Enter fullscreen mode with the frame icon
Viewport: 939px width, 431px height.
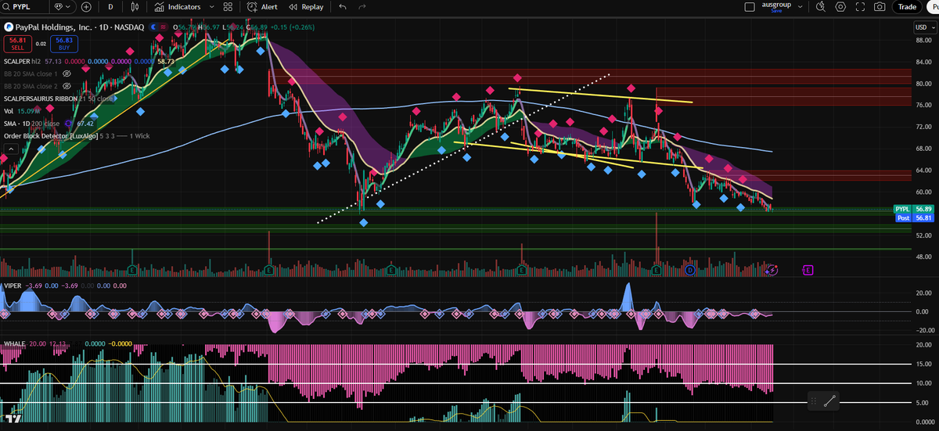pyautogui.click(x=860, y=7)
